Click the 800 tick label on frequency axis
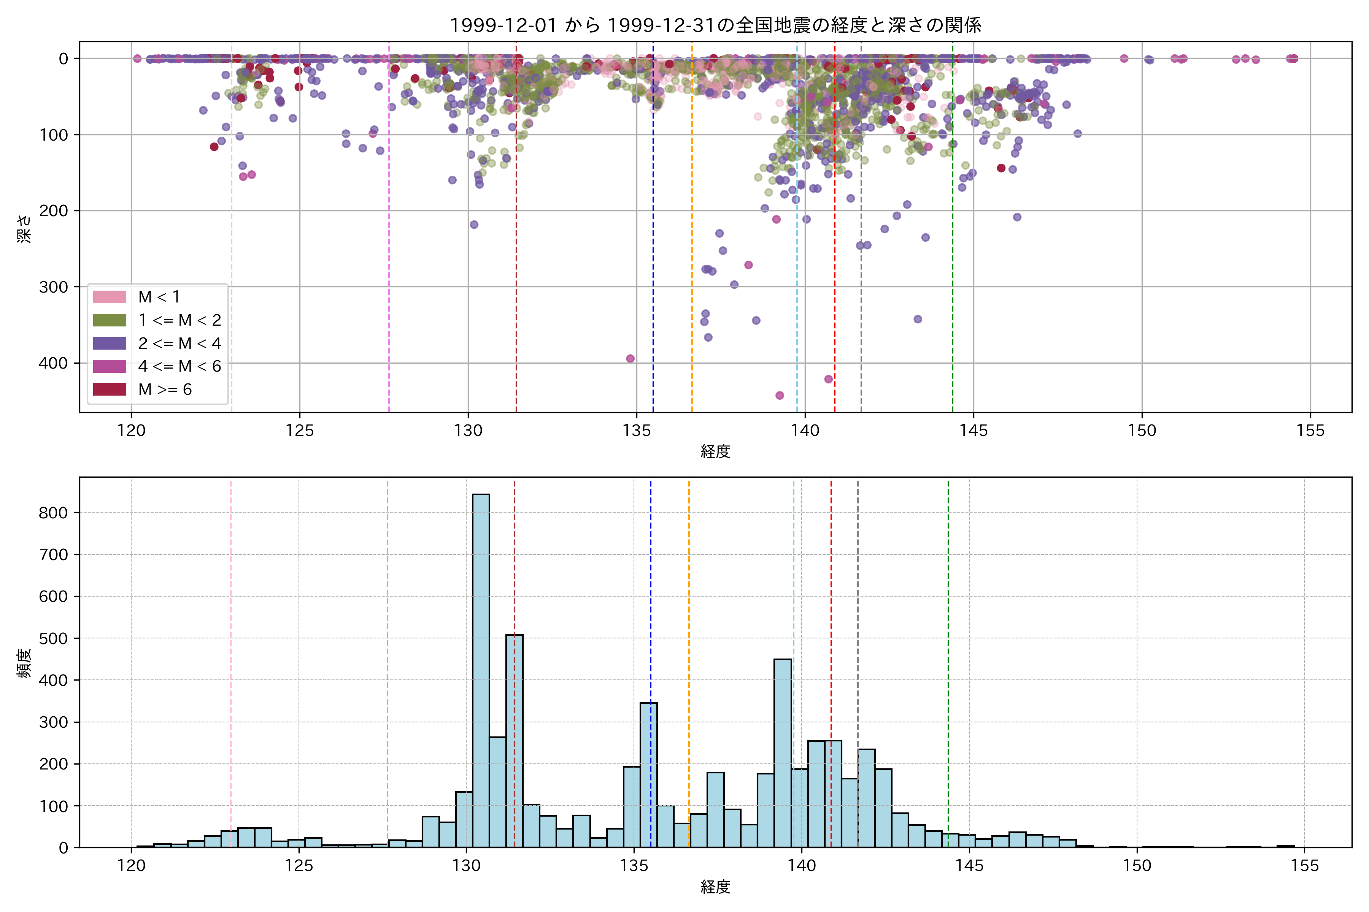 coord(53,512)
